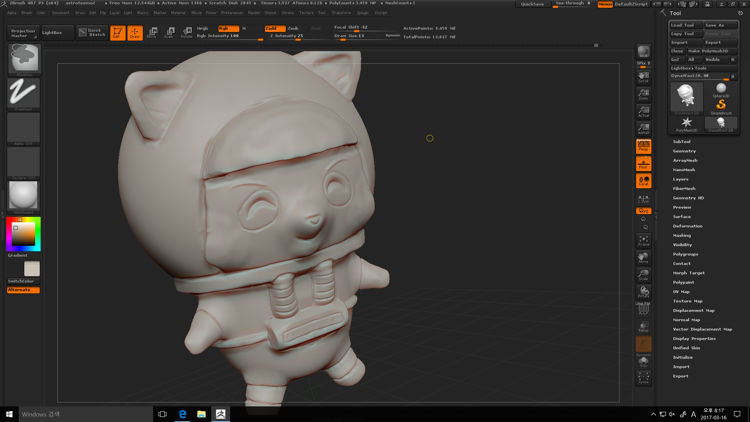Image resolution: width=750 pixels, height=422 pixels.
Task: Toggle Persp perspective view
Action: (x=643, y=146)
